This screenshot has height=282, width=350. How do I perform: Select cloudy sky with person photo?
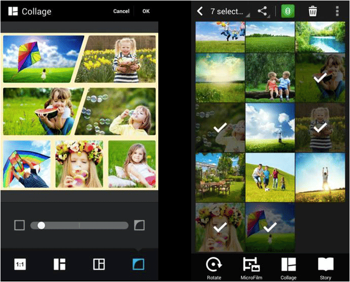pyautogui.click(x=270, y=128)
